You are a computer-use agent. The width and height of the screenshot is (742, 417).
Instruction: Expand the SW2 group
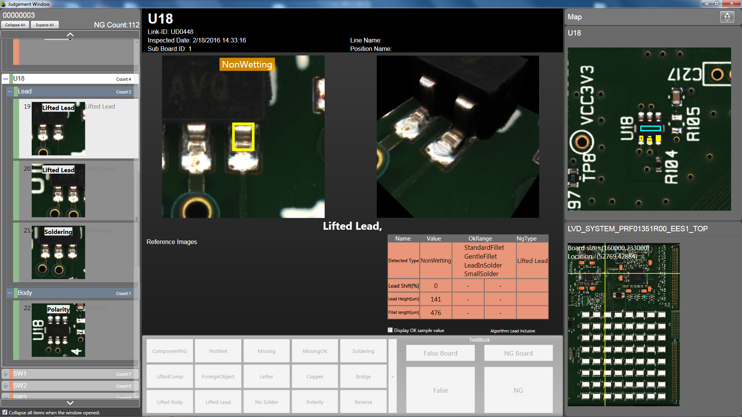click(x=5, y=386)
